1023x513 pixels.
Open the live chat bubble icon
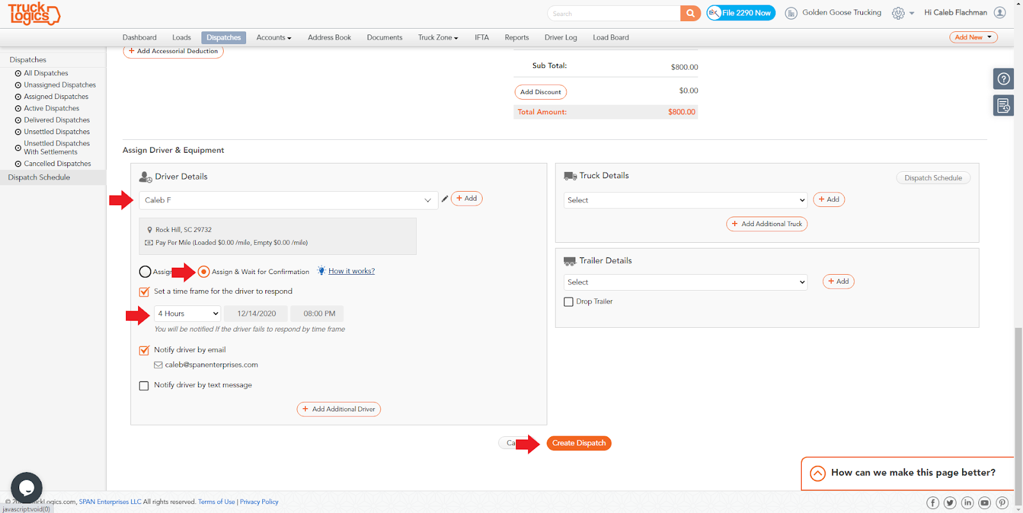(27, 487)
